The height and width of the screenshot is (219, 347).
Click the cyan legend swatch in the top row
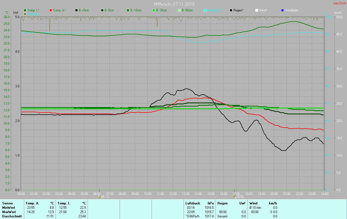(205, 10)
